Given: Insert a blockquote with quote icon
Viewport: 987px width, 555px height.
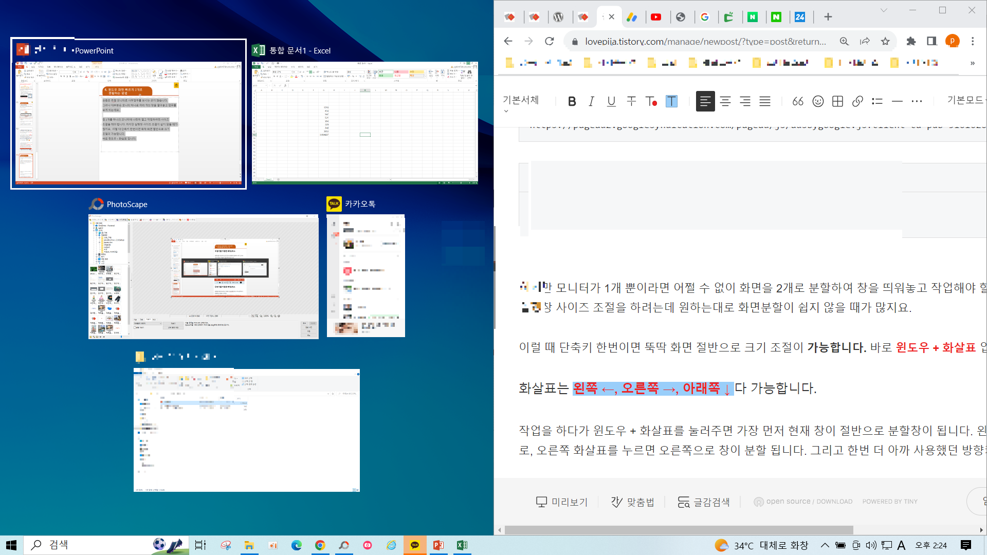Looking at the screenshot, I should pyautogui.click(x=798, y=101).
